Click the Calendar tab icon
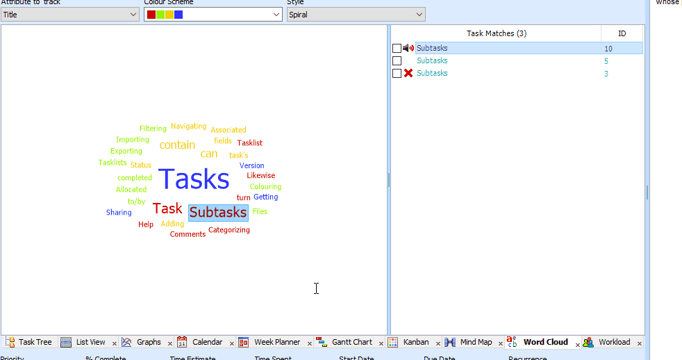 click(182, 342)
